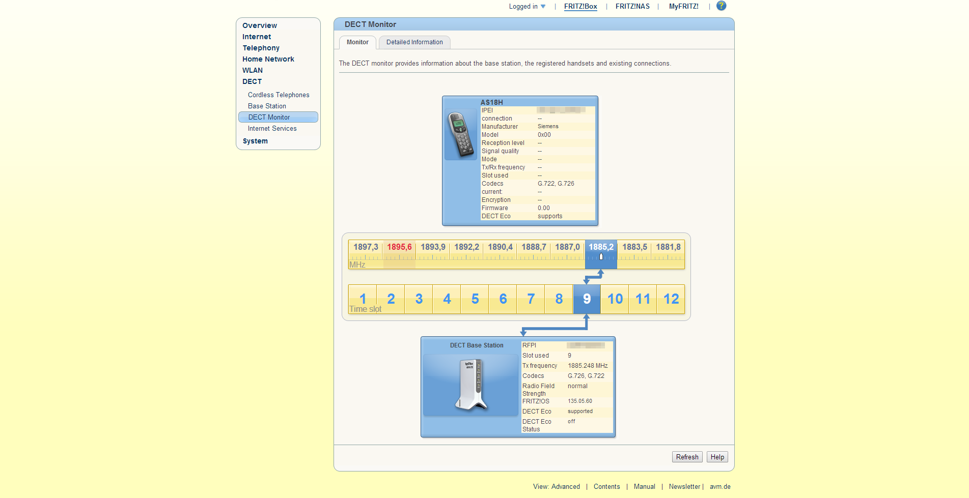Click the DECT Eco Status value off
The width and height of the screenshot is (969, 498).
[571, 422]
